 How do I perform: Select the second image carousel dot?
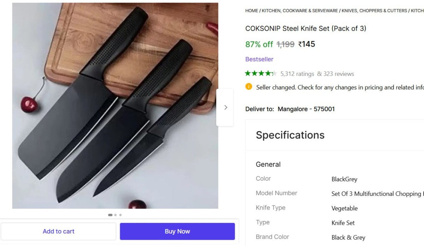click(x=116, y=215)
